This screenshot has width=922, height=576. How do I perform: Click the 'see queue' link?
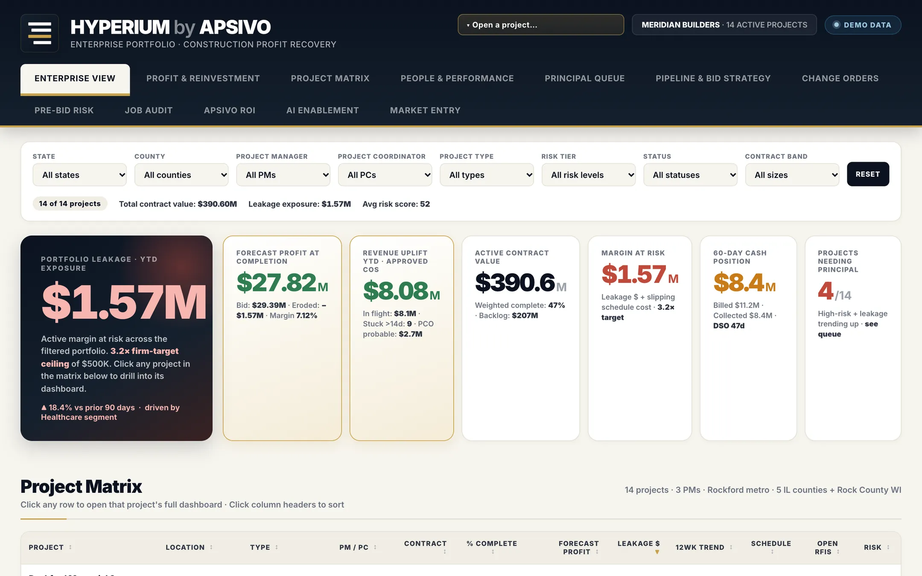click(x=848, y=329)
